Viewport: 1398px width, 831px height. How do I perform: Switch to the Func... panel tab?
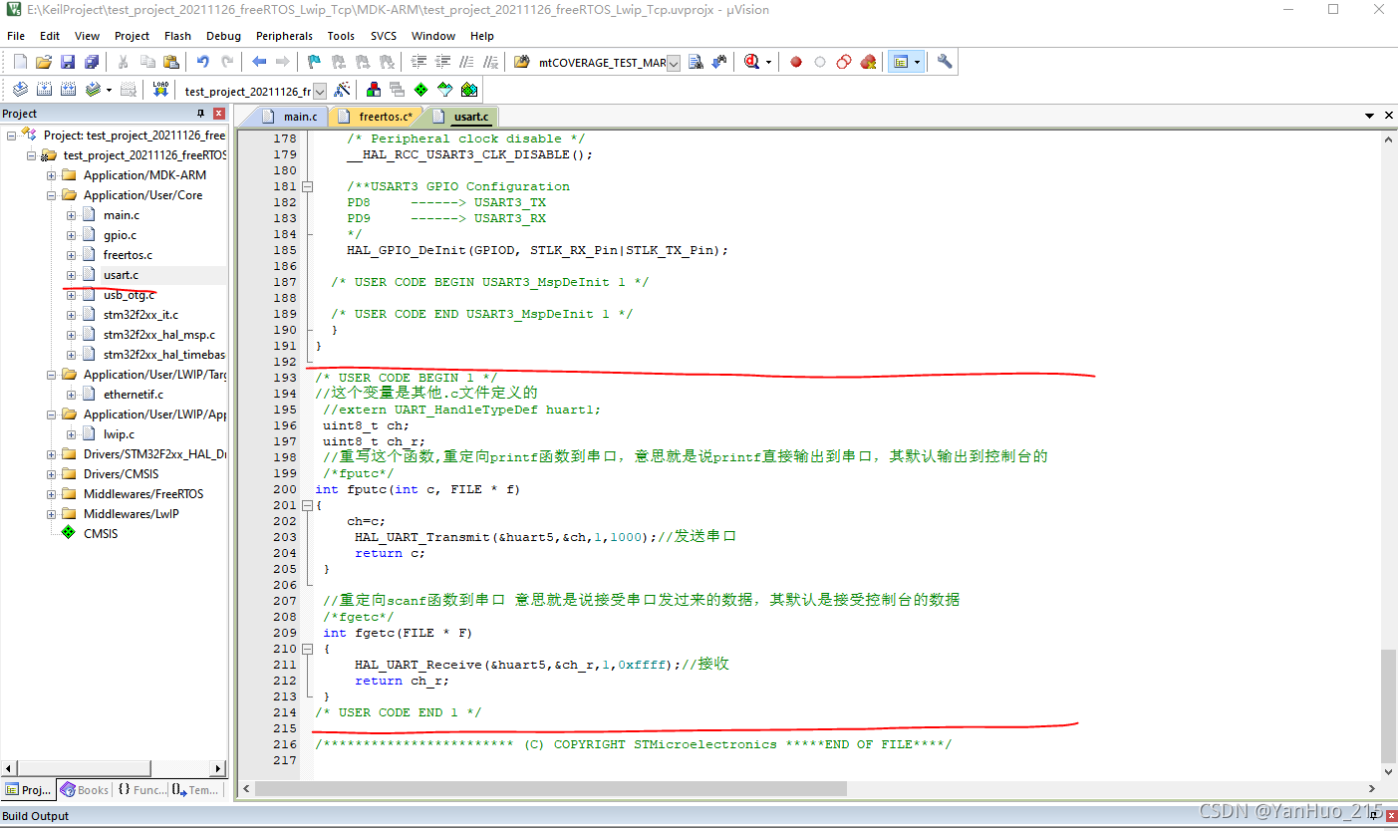[x=140, y=790]
